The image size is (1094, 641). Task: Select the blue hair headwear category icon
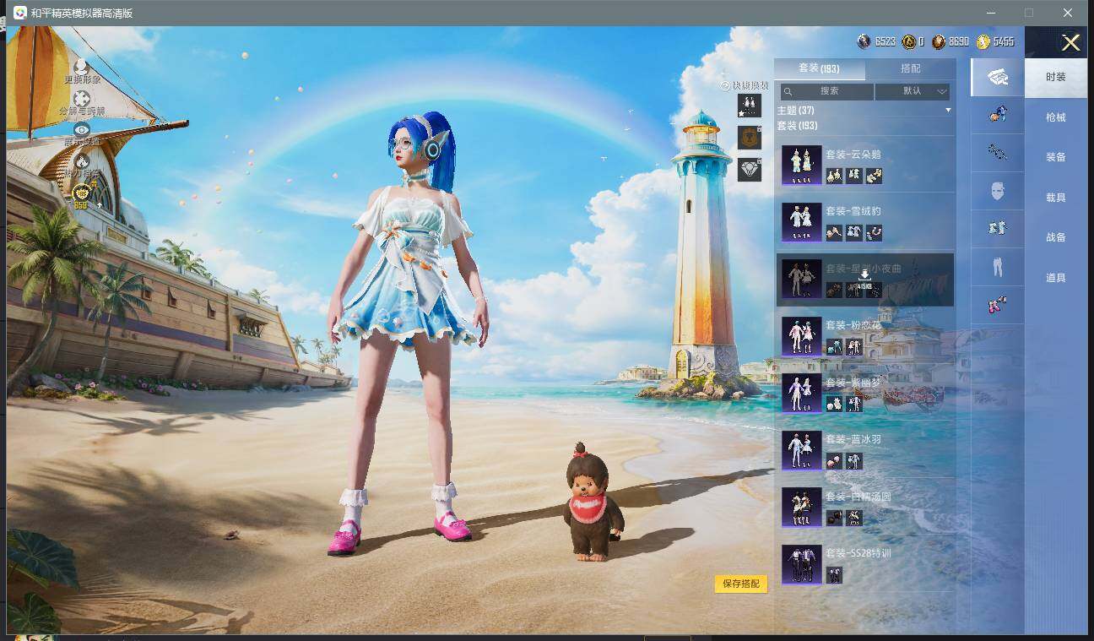[998, 114]
